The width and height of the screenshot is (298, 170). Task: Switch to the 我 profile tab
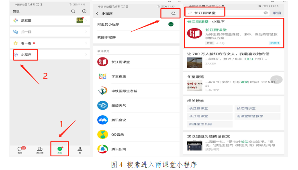click(x=80, y=150)
